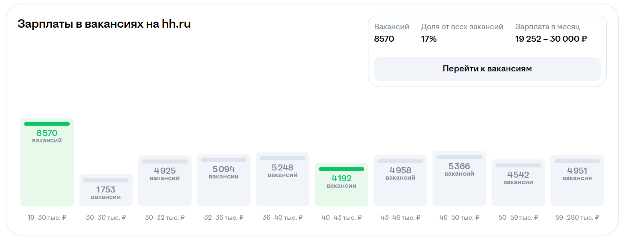The height and width of the screenshot is (239, 624).
Task: Click the "36–40 тыс. ₽" range label
Action: [283, 218]
